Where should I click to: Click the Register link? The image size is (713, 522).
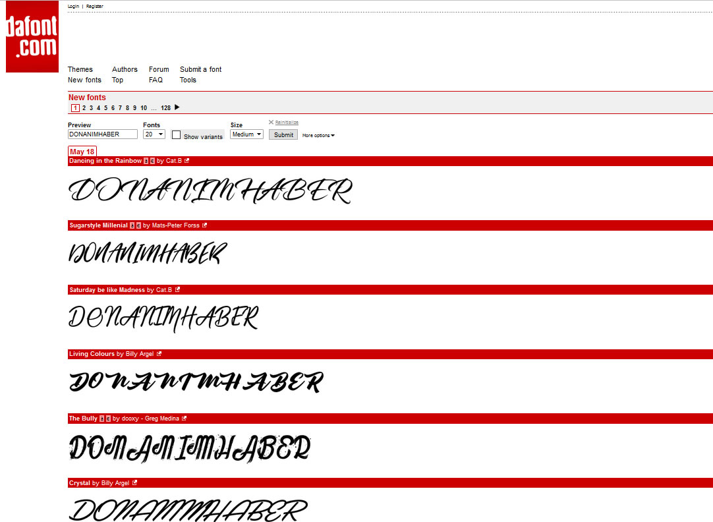(x=95, y=7)
